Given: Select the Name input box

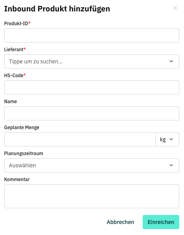Looking at the screenshot, I should (x=92, y=113).
